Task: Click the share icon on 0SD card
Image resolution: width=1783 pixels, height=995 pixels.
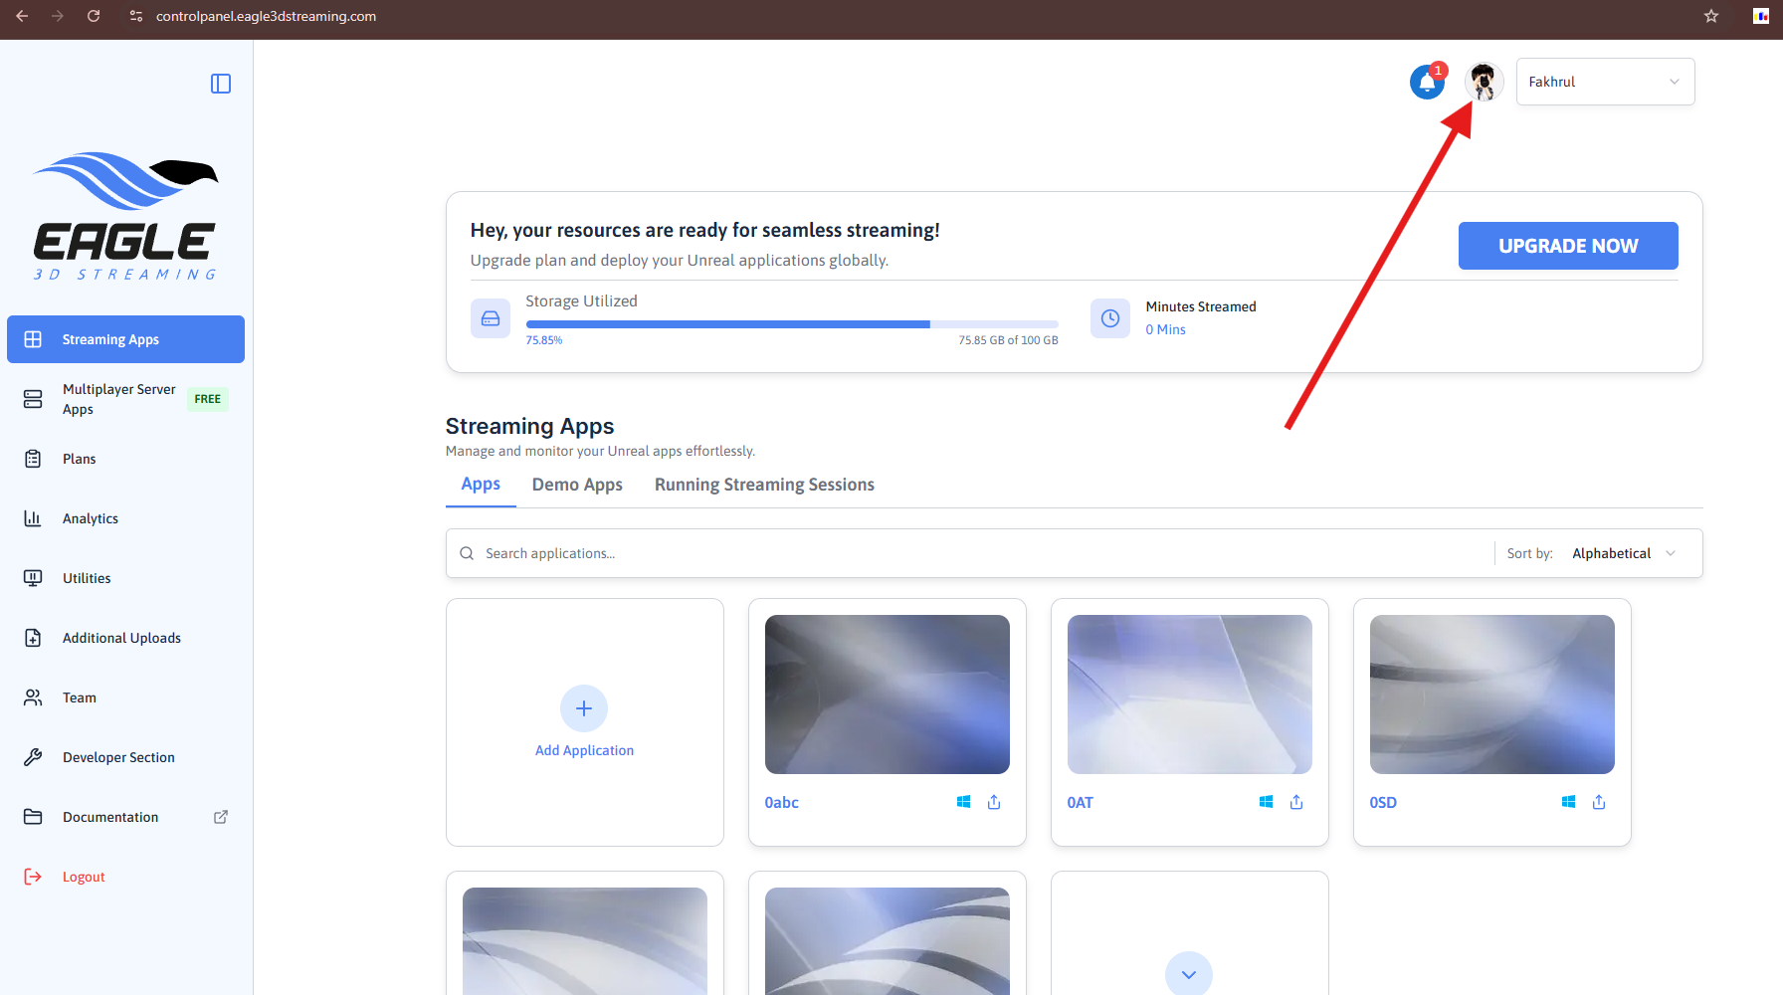Action: click(x=1599, y=802)
